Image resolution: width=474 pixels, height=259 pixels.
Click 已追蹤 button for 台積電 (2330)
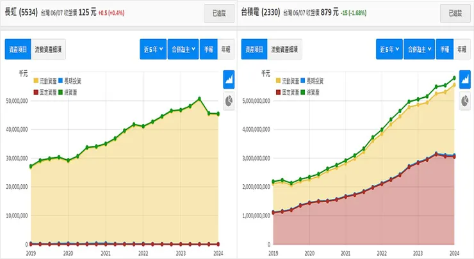(455, 13)
